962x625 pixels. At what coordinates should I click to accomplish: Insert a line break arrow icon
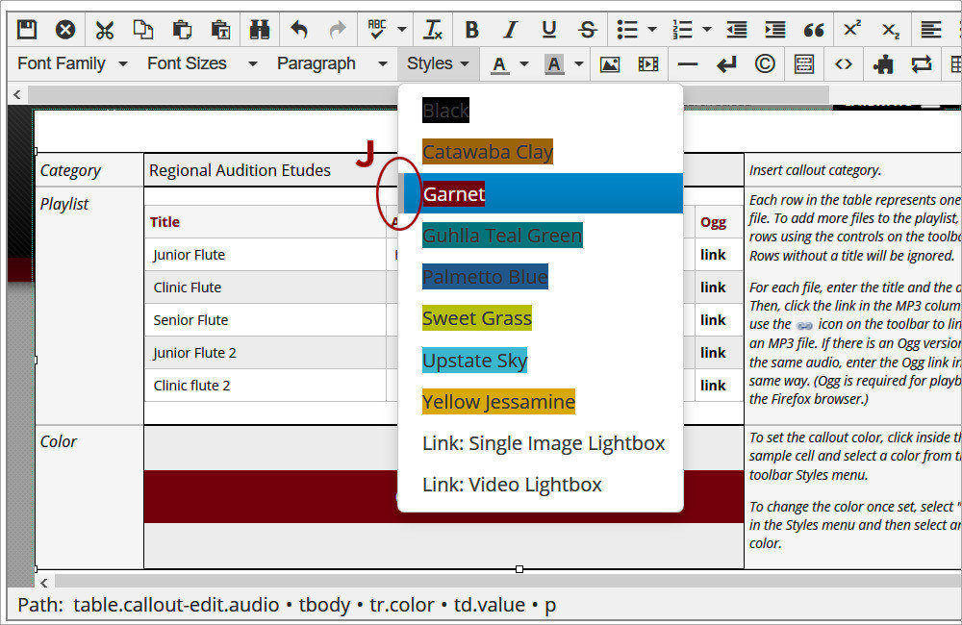726,63
